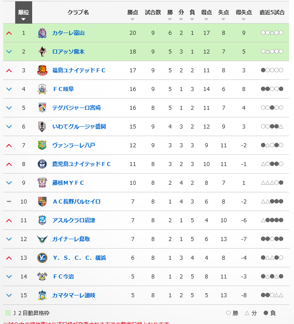This screenshot has width=294, height=324.
Task: Click the Vanraure Hachinohe green crest
Action: [x=42, y=145]
